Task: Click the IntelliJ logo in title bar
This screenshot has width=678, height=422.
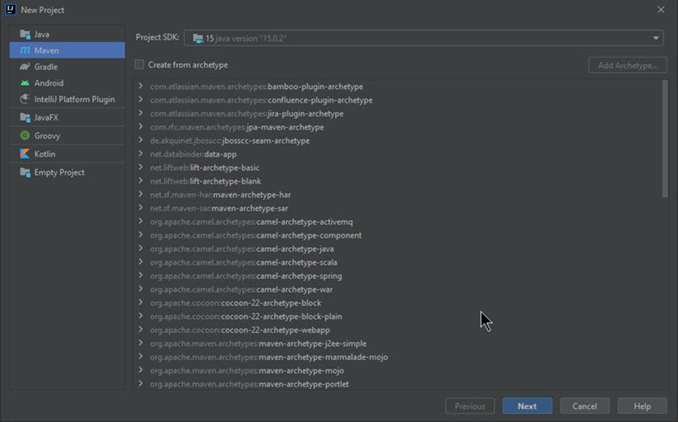Action: (x=11, y=10)
